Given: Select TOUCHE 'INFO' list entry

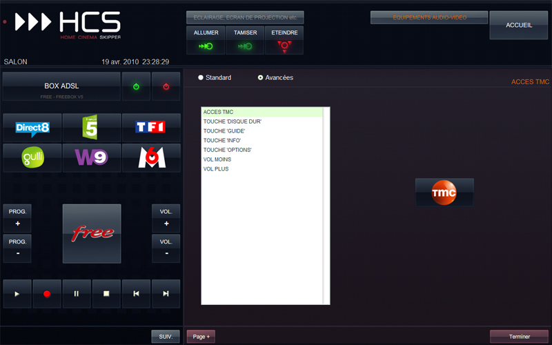Looking at the screenshot, I should 262,141.
